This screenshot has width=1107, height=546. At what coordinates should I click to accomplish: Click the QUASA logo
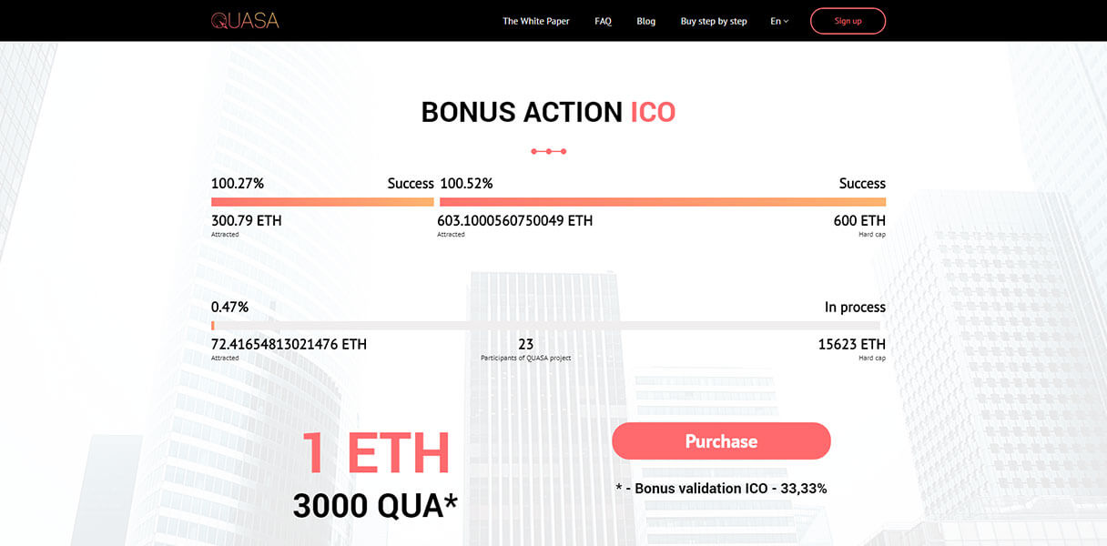click(x=245, y=20)
